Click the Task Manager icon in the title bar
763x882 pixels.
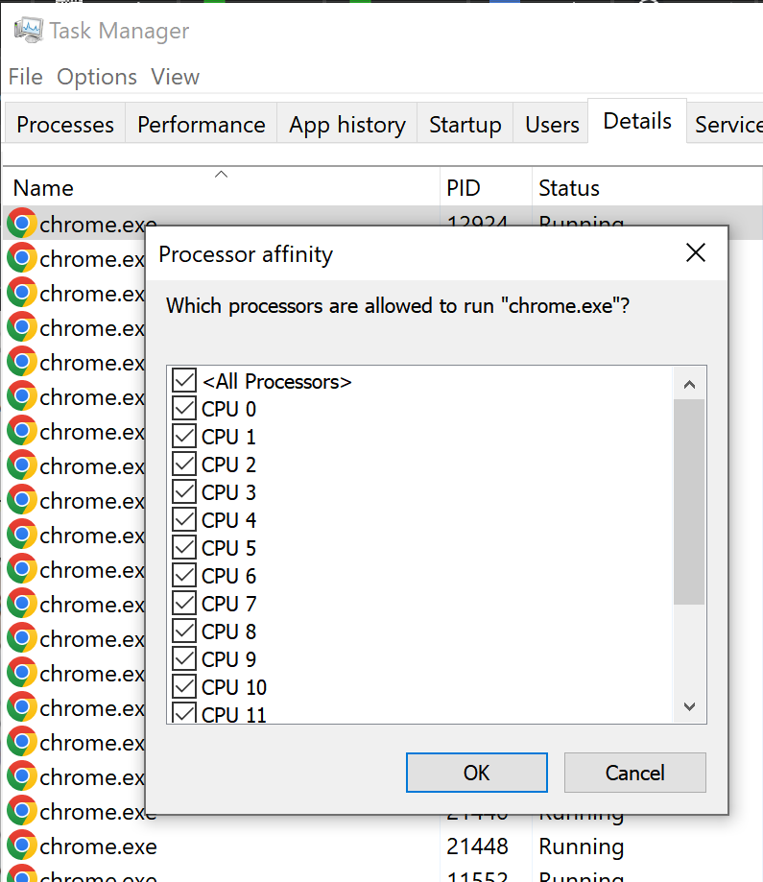tap(28, 31)
